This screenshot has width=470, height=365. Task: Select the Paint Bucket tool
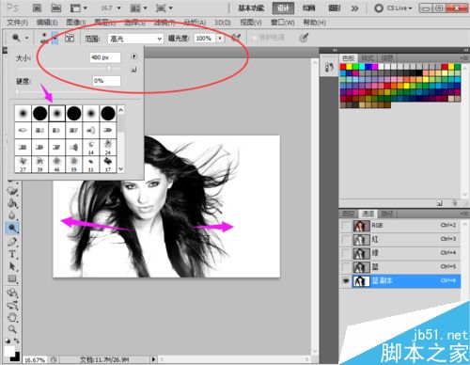click(12, 203)
